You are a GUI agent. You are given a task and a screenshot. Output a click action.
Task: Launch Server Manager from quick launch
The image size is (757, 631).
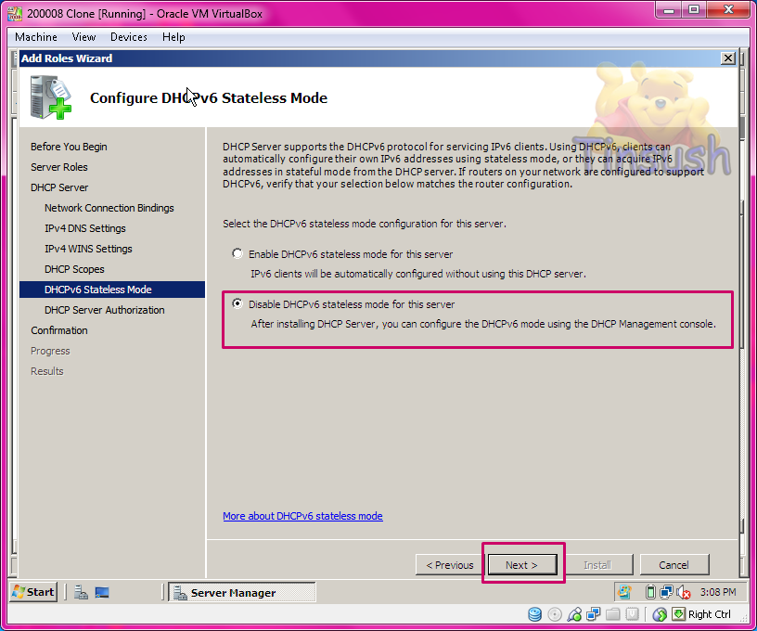[x=81, y=592]
